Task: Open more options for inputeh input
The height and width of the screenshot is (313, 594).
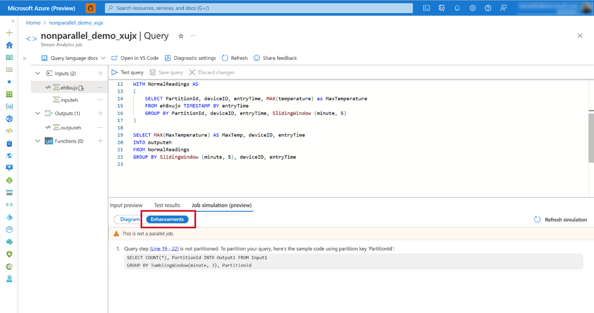Action: 100,100
